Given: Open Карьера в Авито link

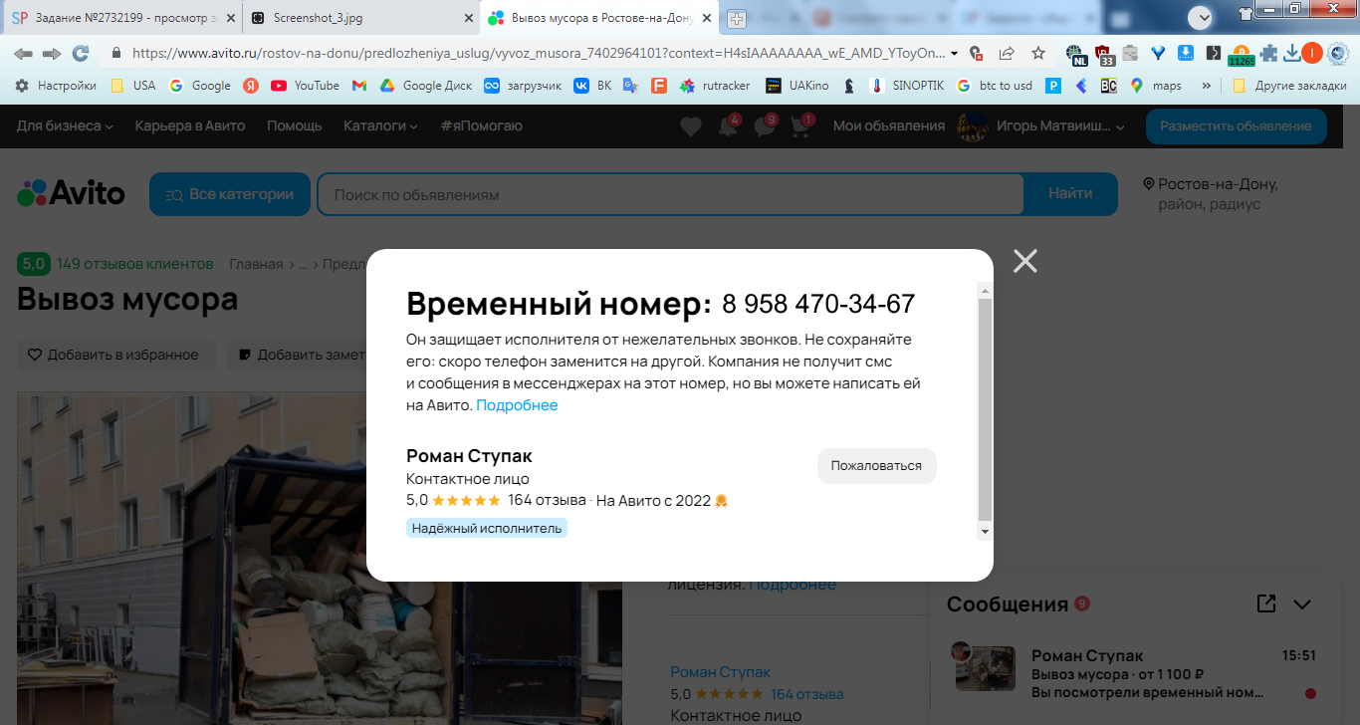Looking at the screenshot, I should [190, 125].
